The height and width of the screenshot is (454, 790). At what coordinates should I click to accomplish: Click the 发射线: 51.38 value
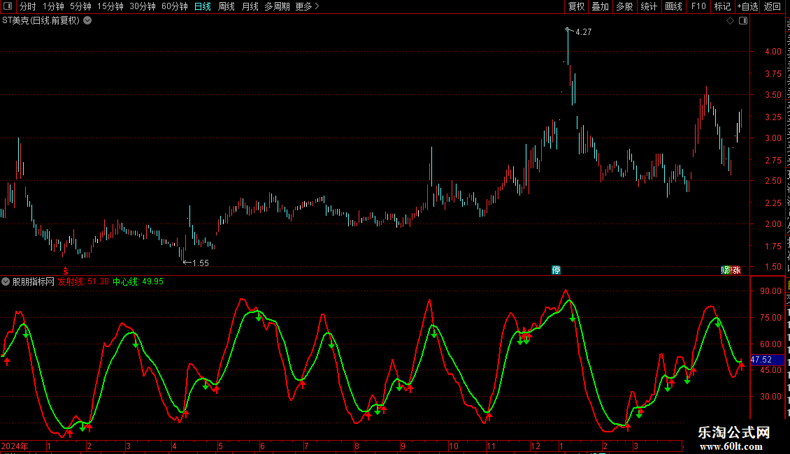pos(83,282)
